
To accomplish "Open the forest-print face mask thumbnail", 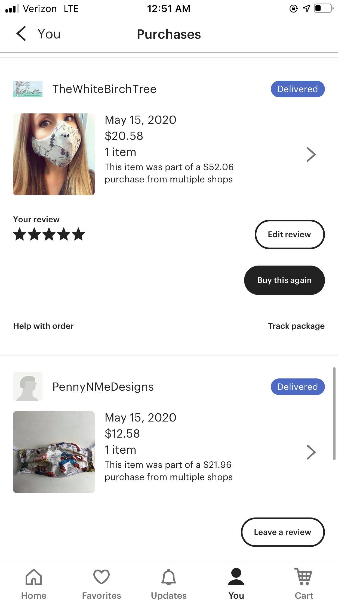I will point(54,154).
